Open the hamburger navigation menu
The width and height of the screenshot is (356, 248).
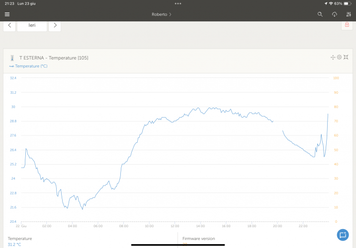point(7,14)
